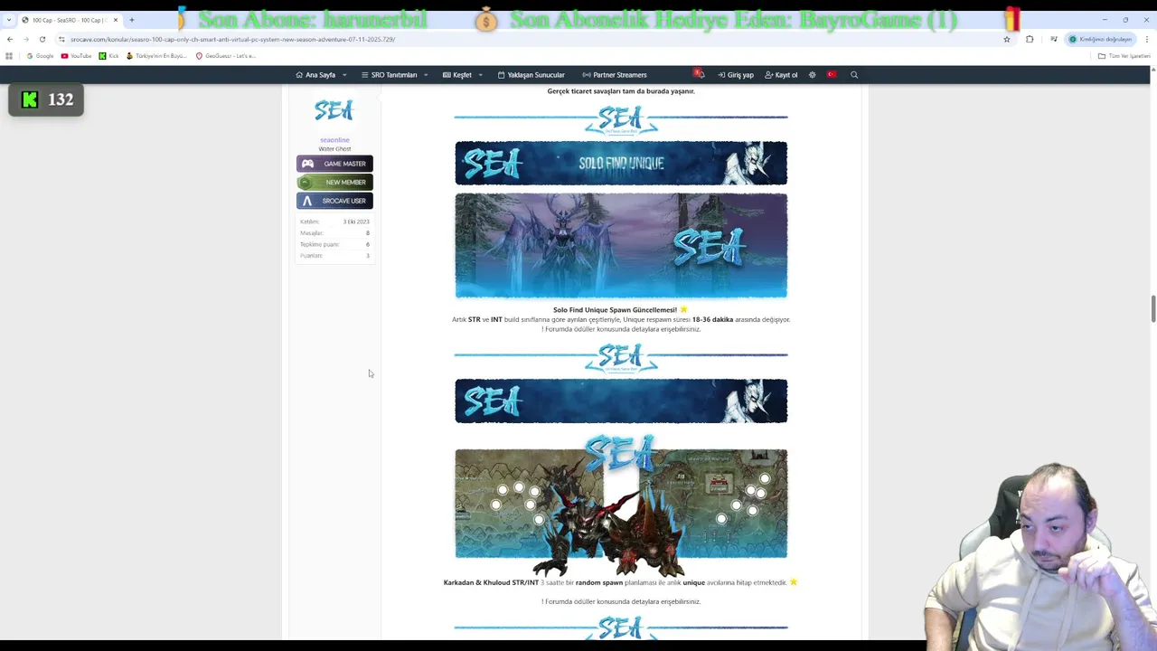1157x651 pixels.
Task: Click Giriş yap to log in
Action: point(736,75)
